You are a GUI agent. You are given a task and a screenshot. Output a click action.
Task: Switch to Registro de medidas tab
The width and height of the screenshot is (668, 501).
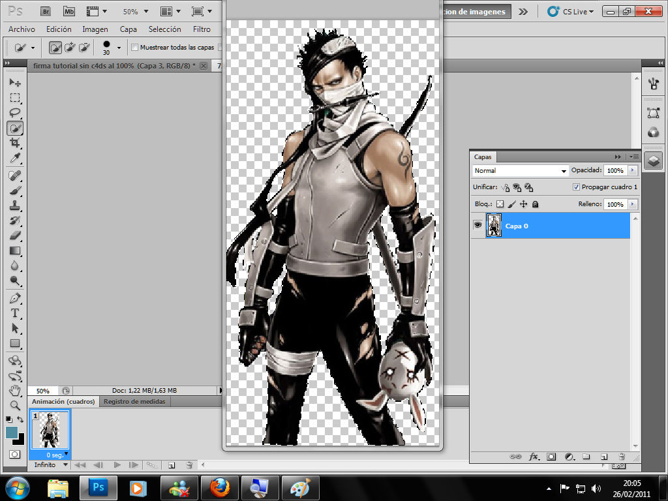[x=134, y=402]
